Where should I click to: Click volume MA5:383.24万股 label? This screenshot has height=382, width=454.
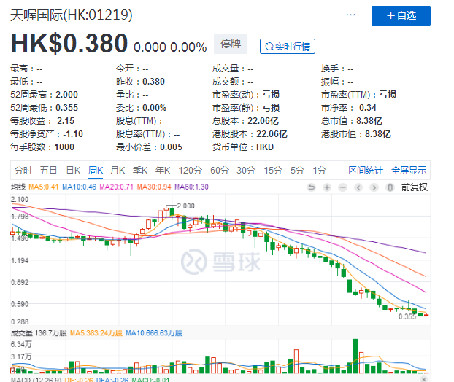coord(96,333)
